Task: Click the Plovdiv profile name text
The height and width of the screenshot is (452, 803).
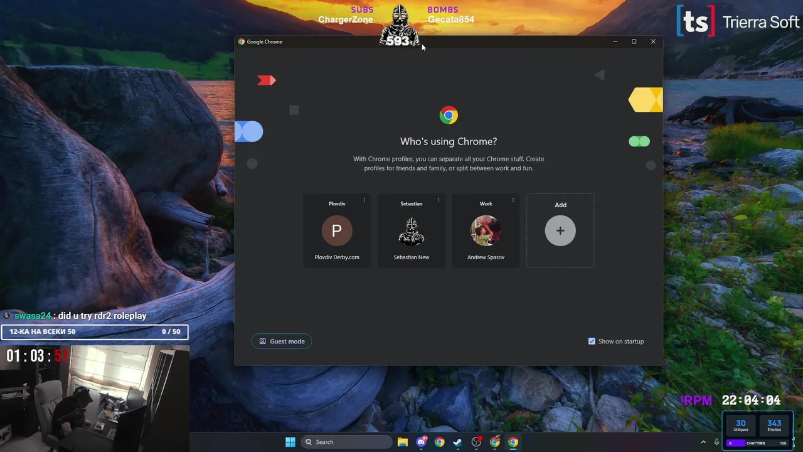Action: pyautogui.click(x=337, y=203)
